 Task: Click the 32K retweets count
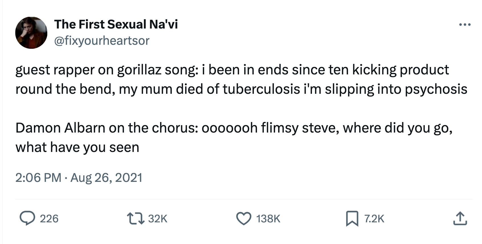click(158, 219)
